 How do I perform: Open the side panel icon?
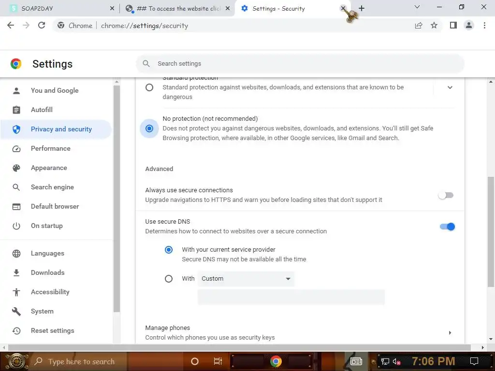point(453,25)
